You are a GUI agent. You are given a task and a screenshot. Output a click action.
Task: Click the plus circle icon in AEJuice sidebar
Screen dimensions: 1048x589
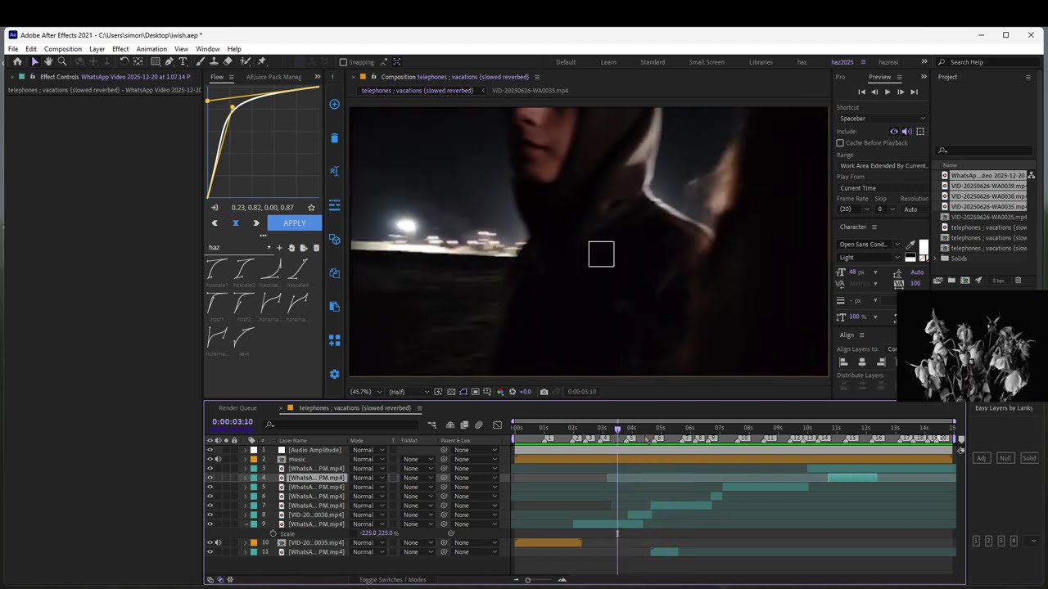(334, 104)
